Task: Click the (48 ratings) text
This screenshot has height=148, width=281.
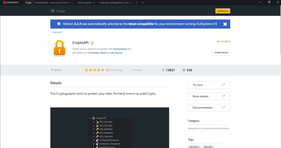Action: click(117, 70)
